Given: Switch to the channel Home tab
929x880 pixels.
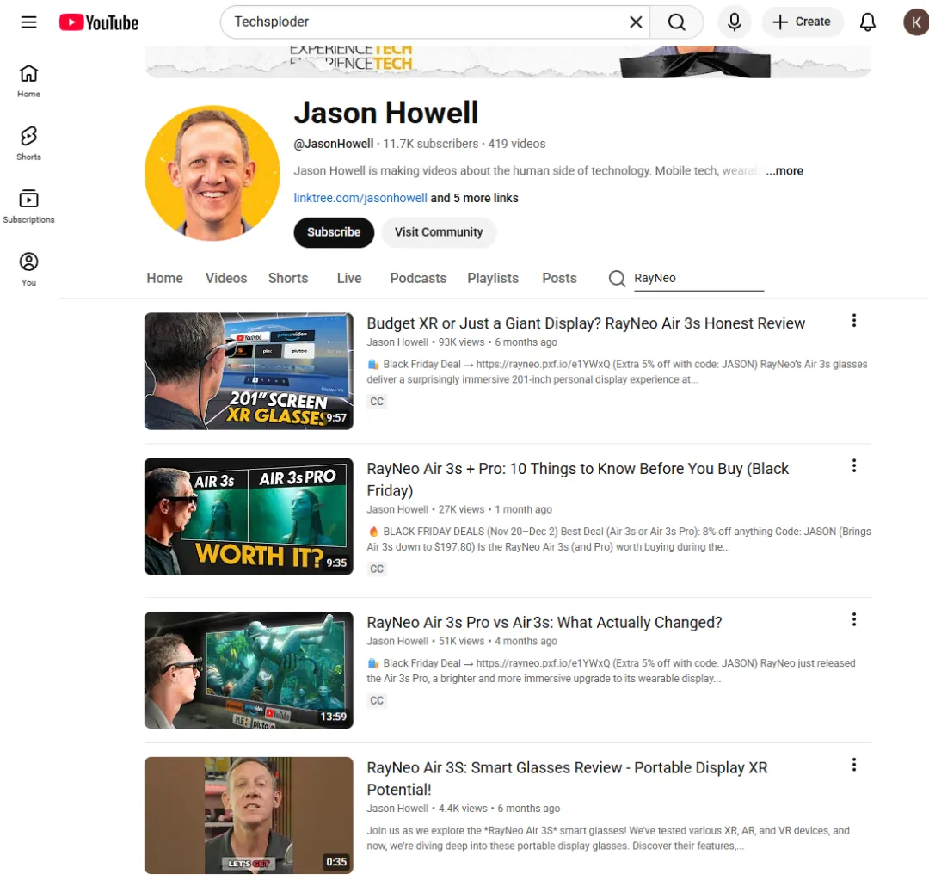Looking at the screenshot, I should pos(164,278).
